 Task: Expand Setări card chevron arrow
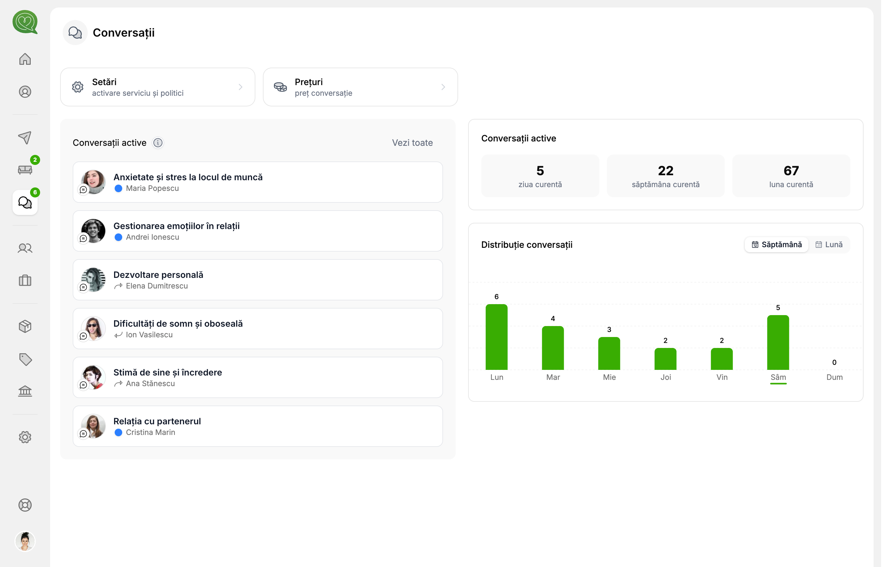(240, 87)
